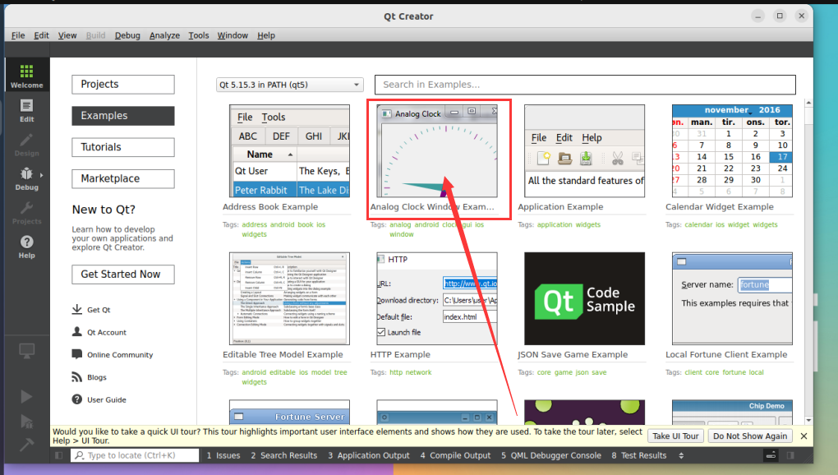Open the Test Results pane

click(x=638, y=455)
